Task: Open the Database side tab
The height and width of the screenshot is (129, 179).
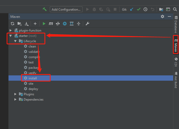Action: pos(176,24)
